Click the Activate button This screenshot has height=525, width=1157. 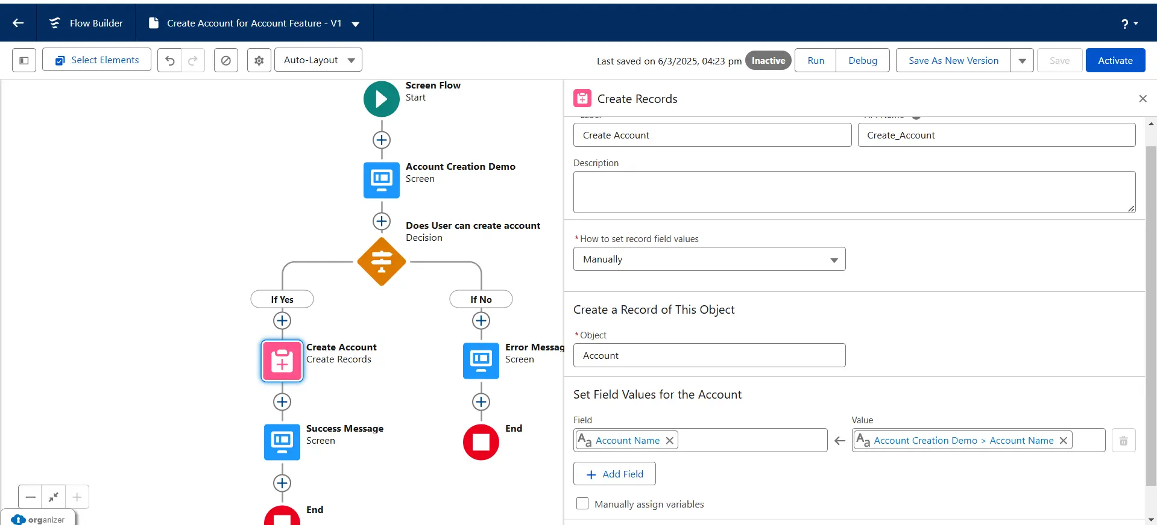1115,60
